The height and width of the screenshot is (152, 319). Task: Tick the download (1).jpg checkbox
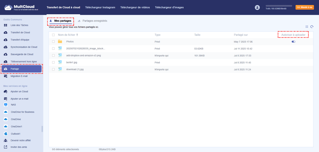[53, 69]
